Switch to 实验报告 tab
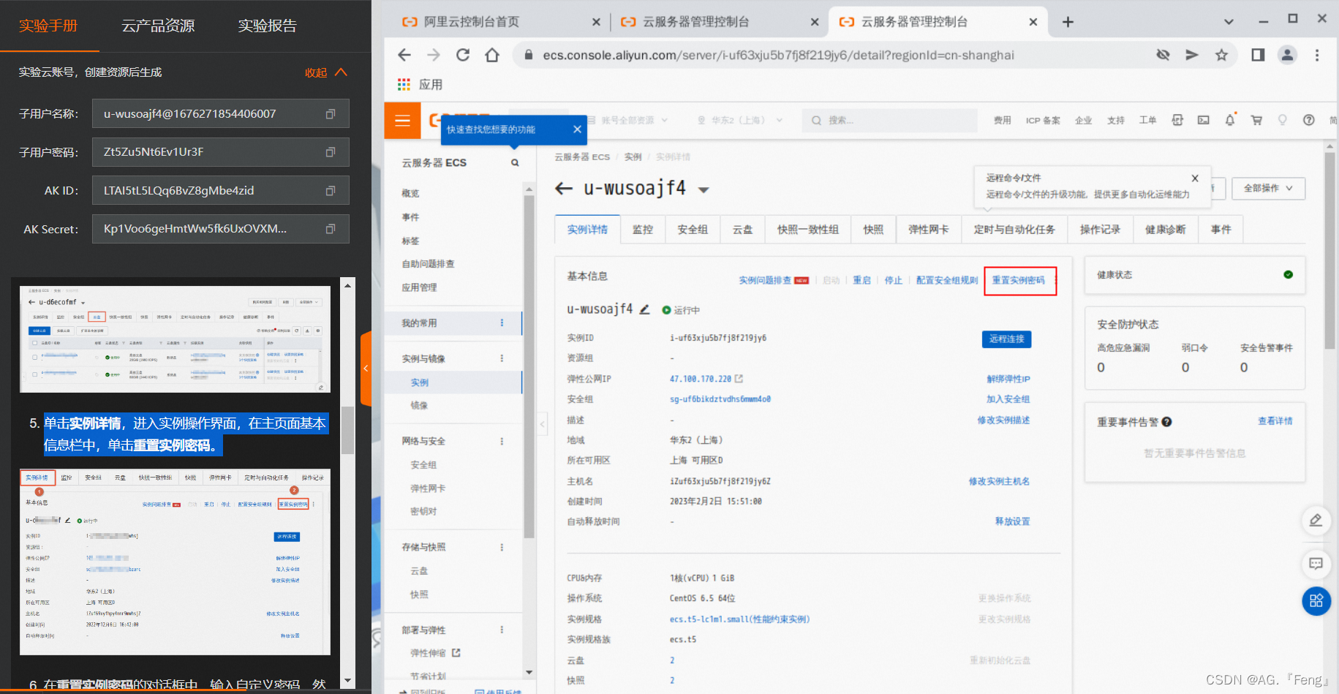 tap(268, 26)
